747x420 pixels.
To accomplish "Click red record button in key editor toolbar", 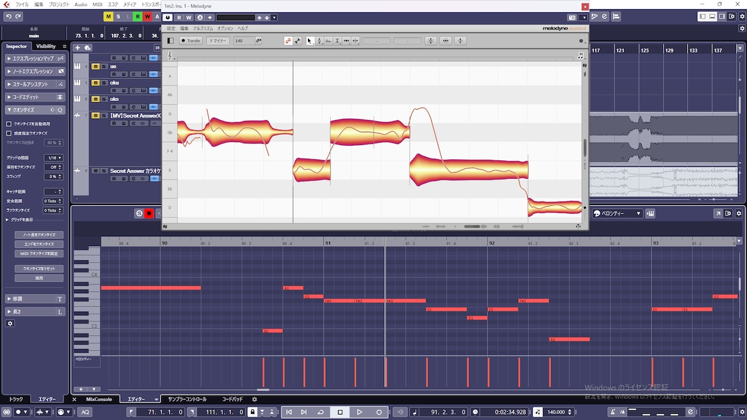I will (x=149, y=213).
